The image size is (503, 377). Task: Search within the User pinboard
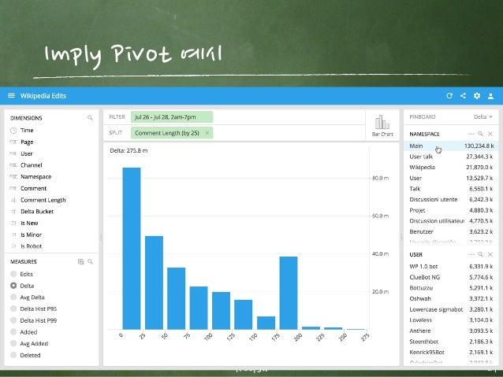(480, 254)
